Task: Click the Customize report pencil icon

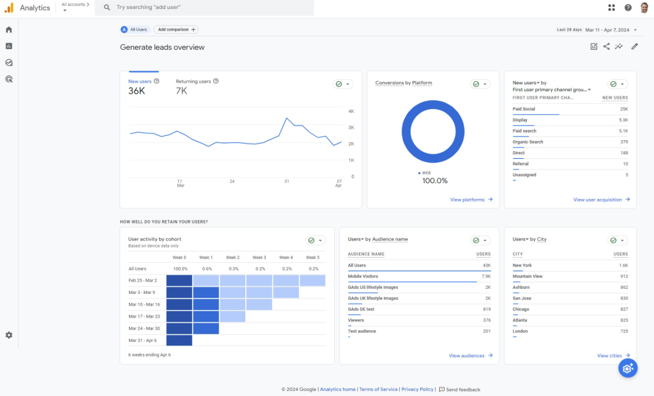Action: click(x=634, y=47)
